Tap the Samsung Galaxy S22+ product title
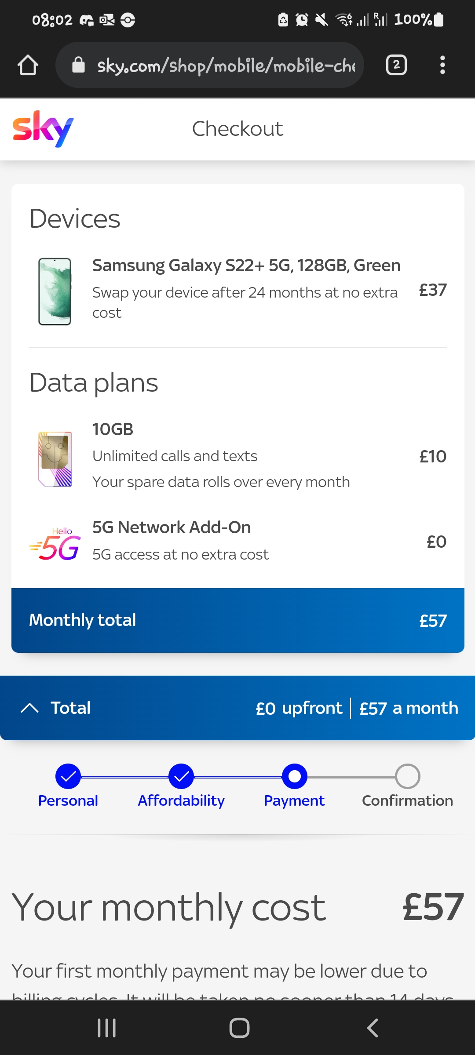 [246, 266]
